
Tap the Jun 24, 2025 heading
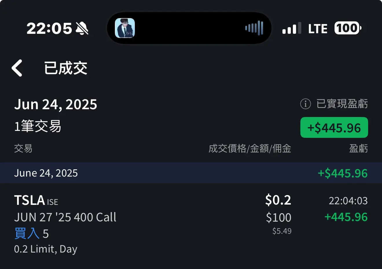click(x=56, y=104)
